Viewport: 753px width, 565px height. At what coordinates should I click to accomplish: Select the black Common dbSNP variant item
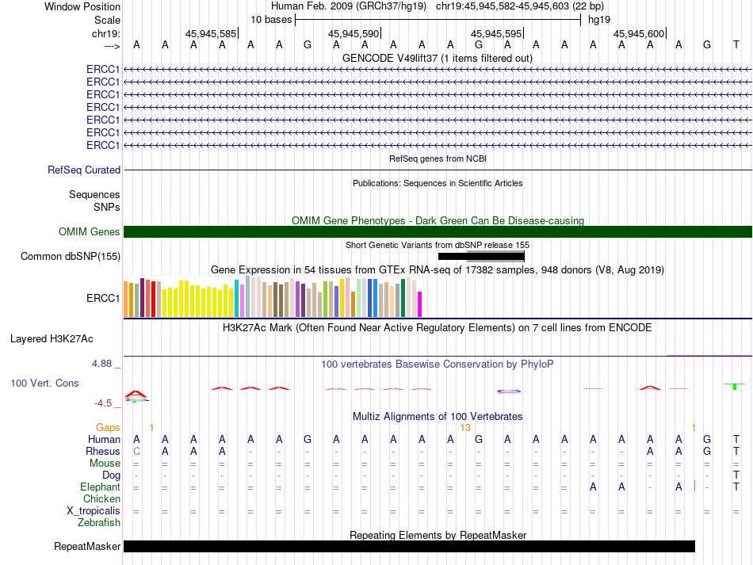453,256
